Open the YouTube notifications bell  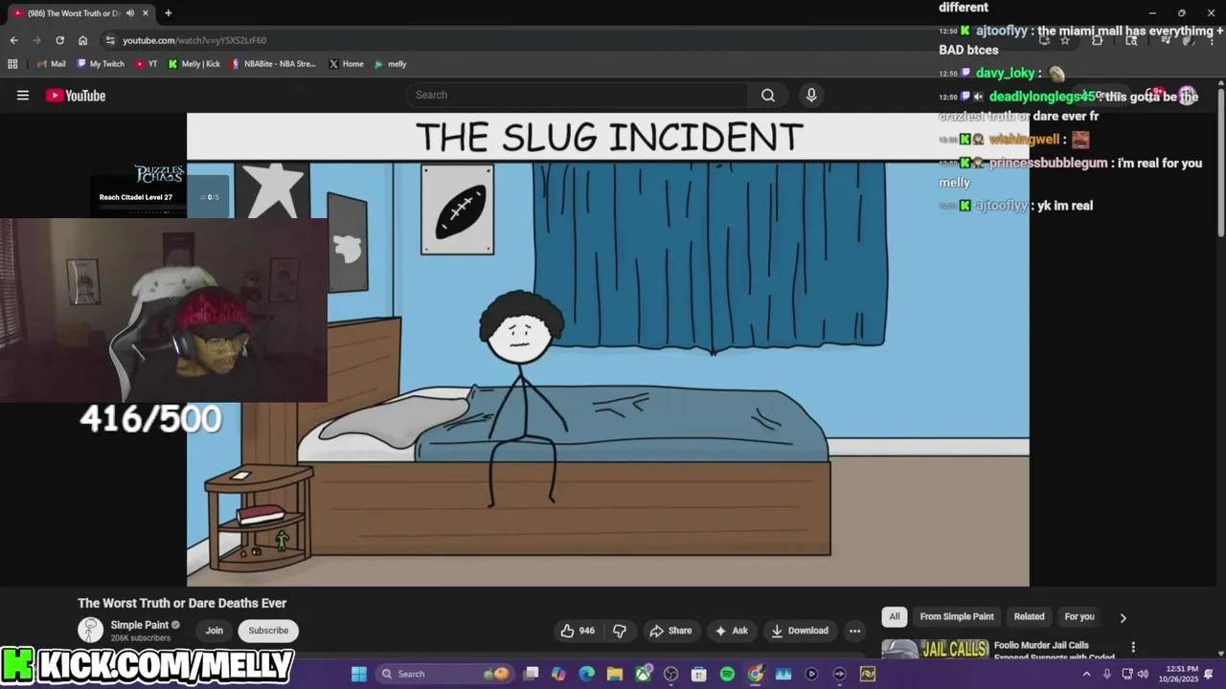pyautogui.click(x=1155, y=95)
